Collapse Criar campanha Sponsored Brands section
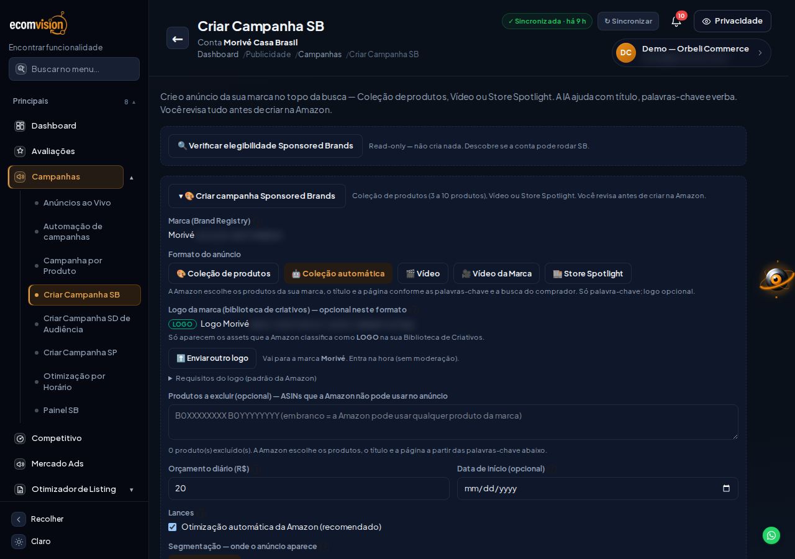The height and width of the screenshot is (559, 795). (257, 196)
